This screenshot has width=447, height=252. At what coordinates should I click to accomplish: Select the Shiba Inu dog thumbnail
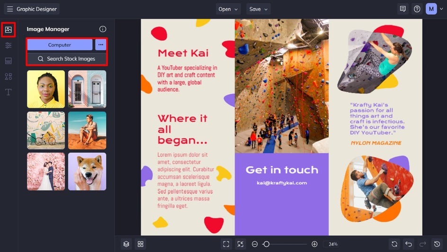pos(87,172)
